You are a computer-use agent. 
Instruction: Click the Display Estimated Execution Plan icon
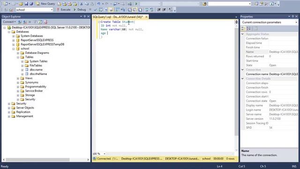(101, 9)
